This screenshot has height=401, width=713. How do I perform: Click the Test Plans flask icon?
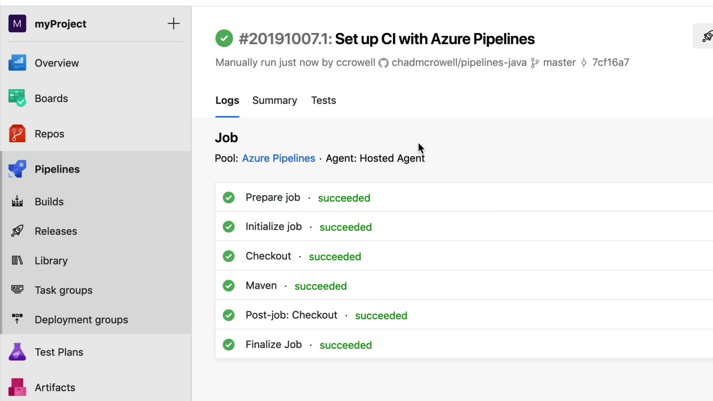click(x=17, y=352)
